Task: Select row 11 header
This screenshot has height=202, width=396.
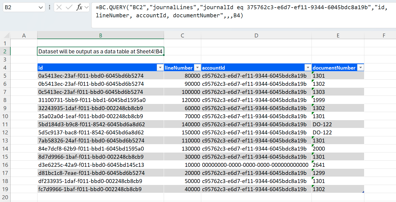Action: pos(5,124)
